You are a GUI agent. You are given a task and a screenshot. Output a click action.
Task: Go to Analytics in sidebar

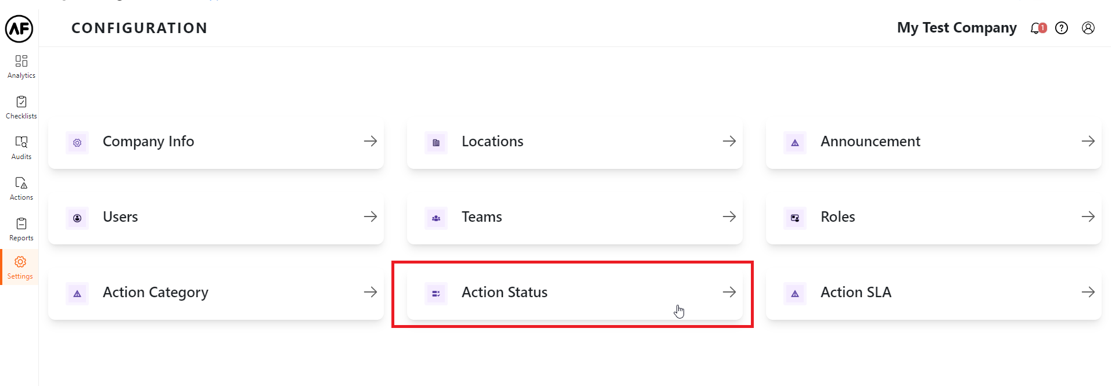pos(21,67)
